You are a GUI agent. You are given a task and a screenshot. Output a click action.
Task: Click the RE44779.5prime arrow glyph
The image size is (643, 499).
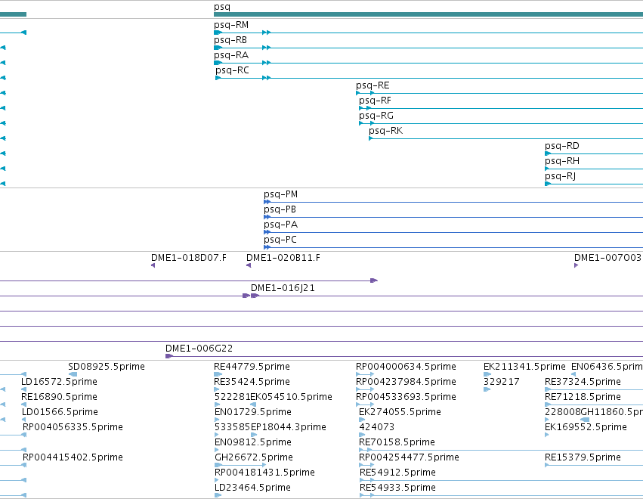tap(218, 374)
